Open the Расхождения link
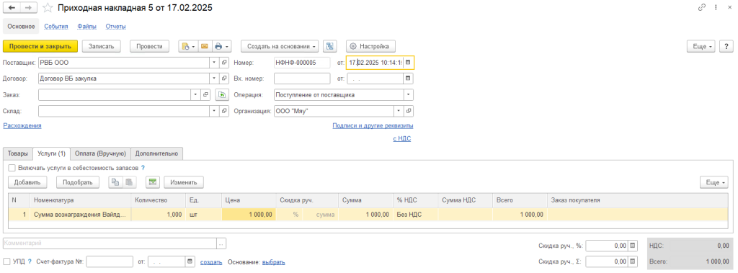Screen dimensions: 738x273 pyautogui.click(x=22, y=125)
